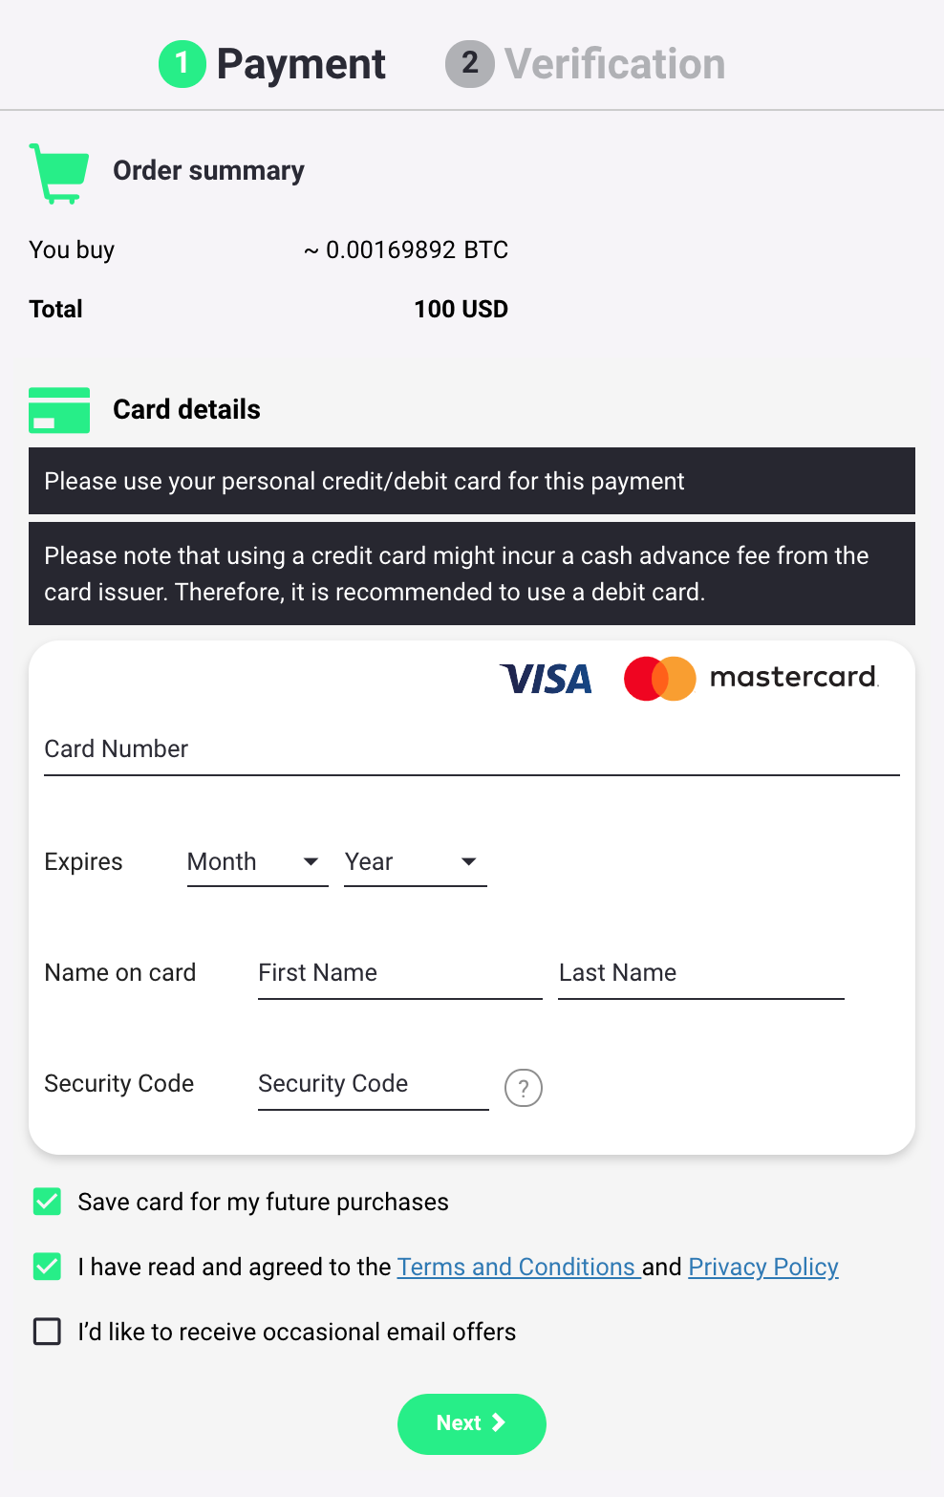Switch to the Verification step tab
This screenshot has height=1497, width=944.
(614, 64)
